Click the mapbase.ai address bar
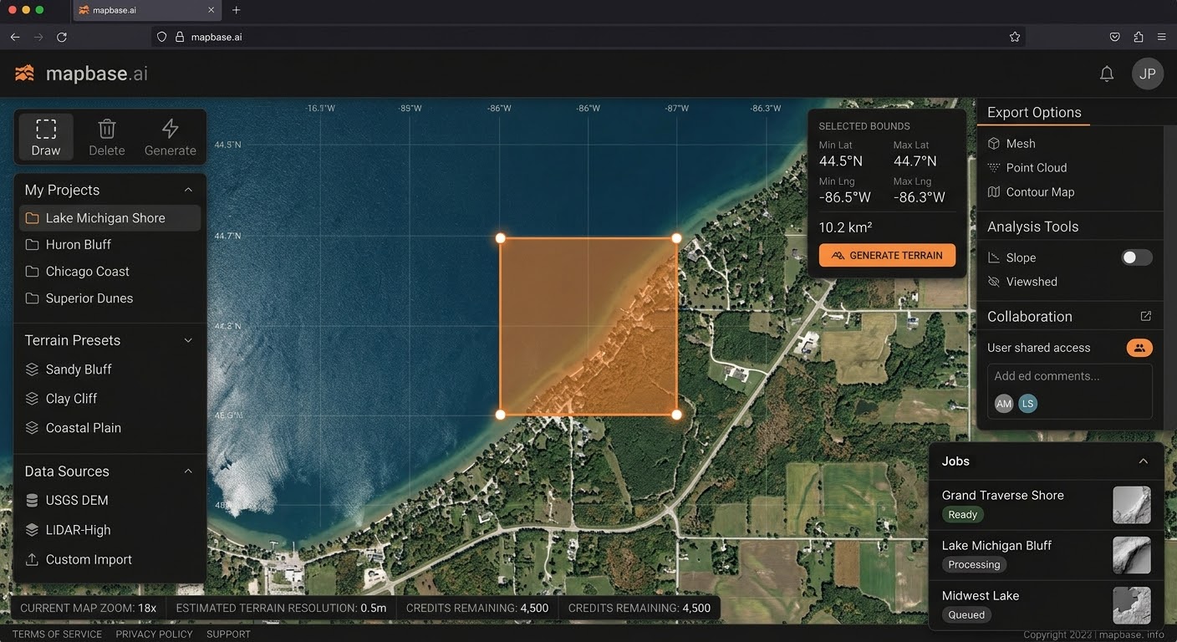 coord(588,37)
